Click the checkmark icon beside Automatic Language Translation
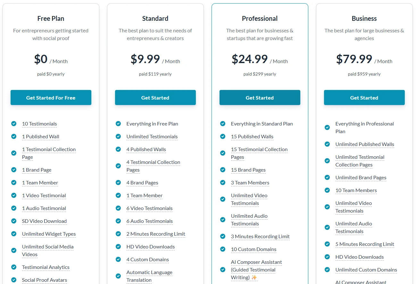The image size is (416, 284). pos(118,276)
